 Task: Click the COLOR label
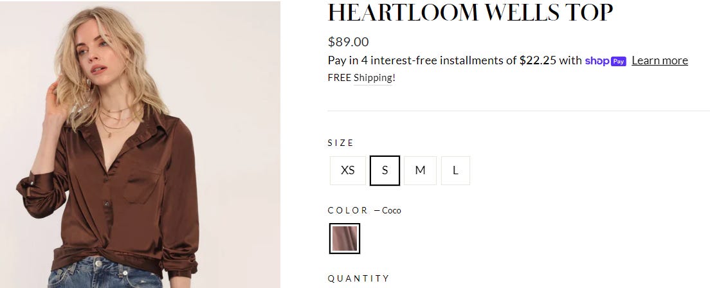(348, 210)
